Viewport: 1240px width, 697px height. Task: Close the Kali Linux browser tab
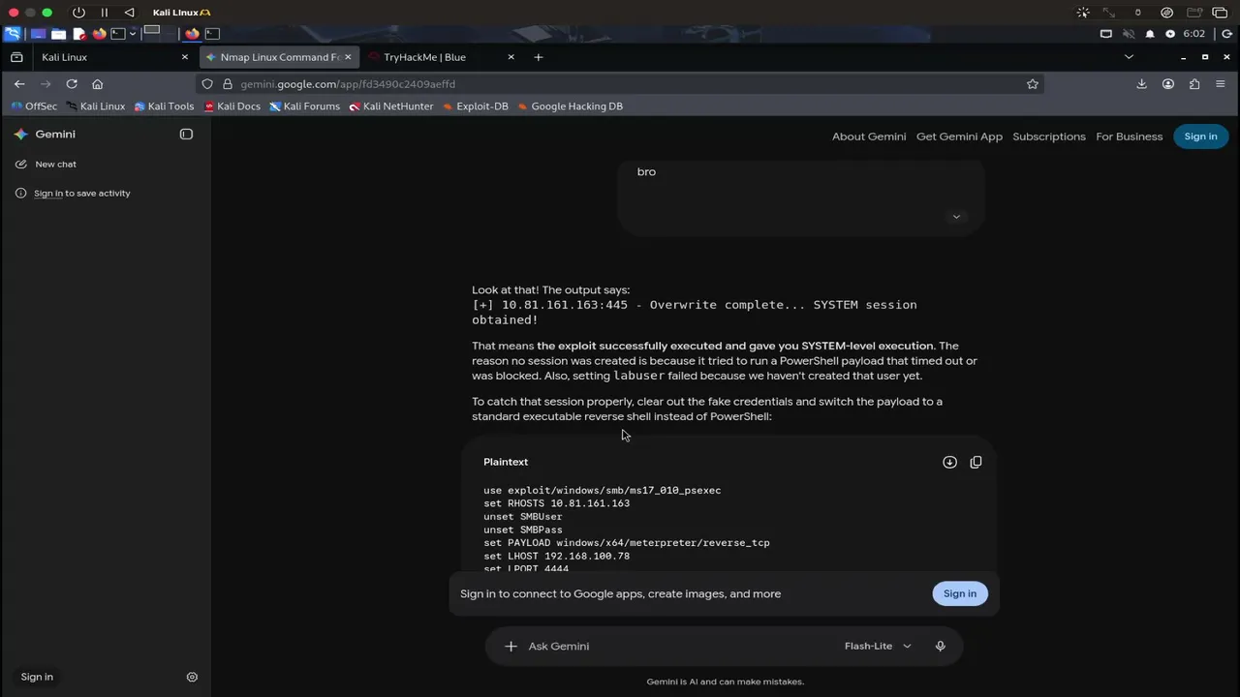tap(185, 57)
